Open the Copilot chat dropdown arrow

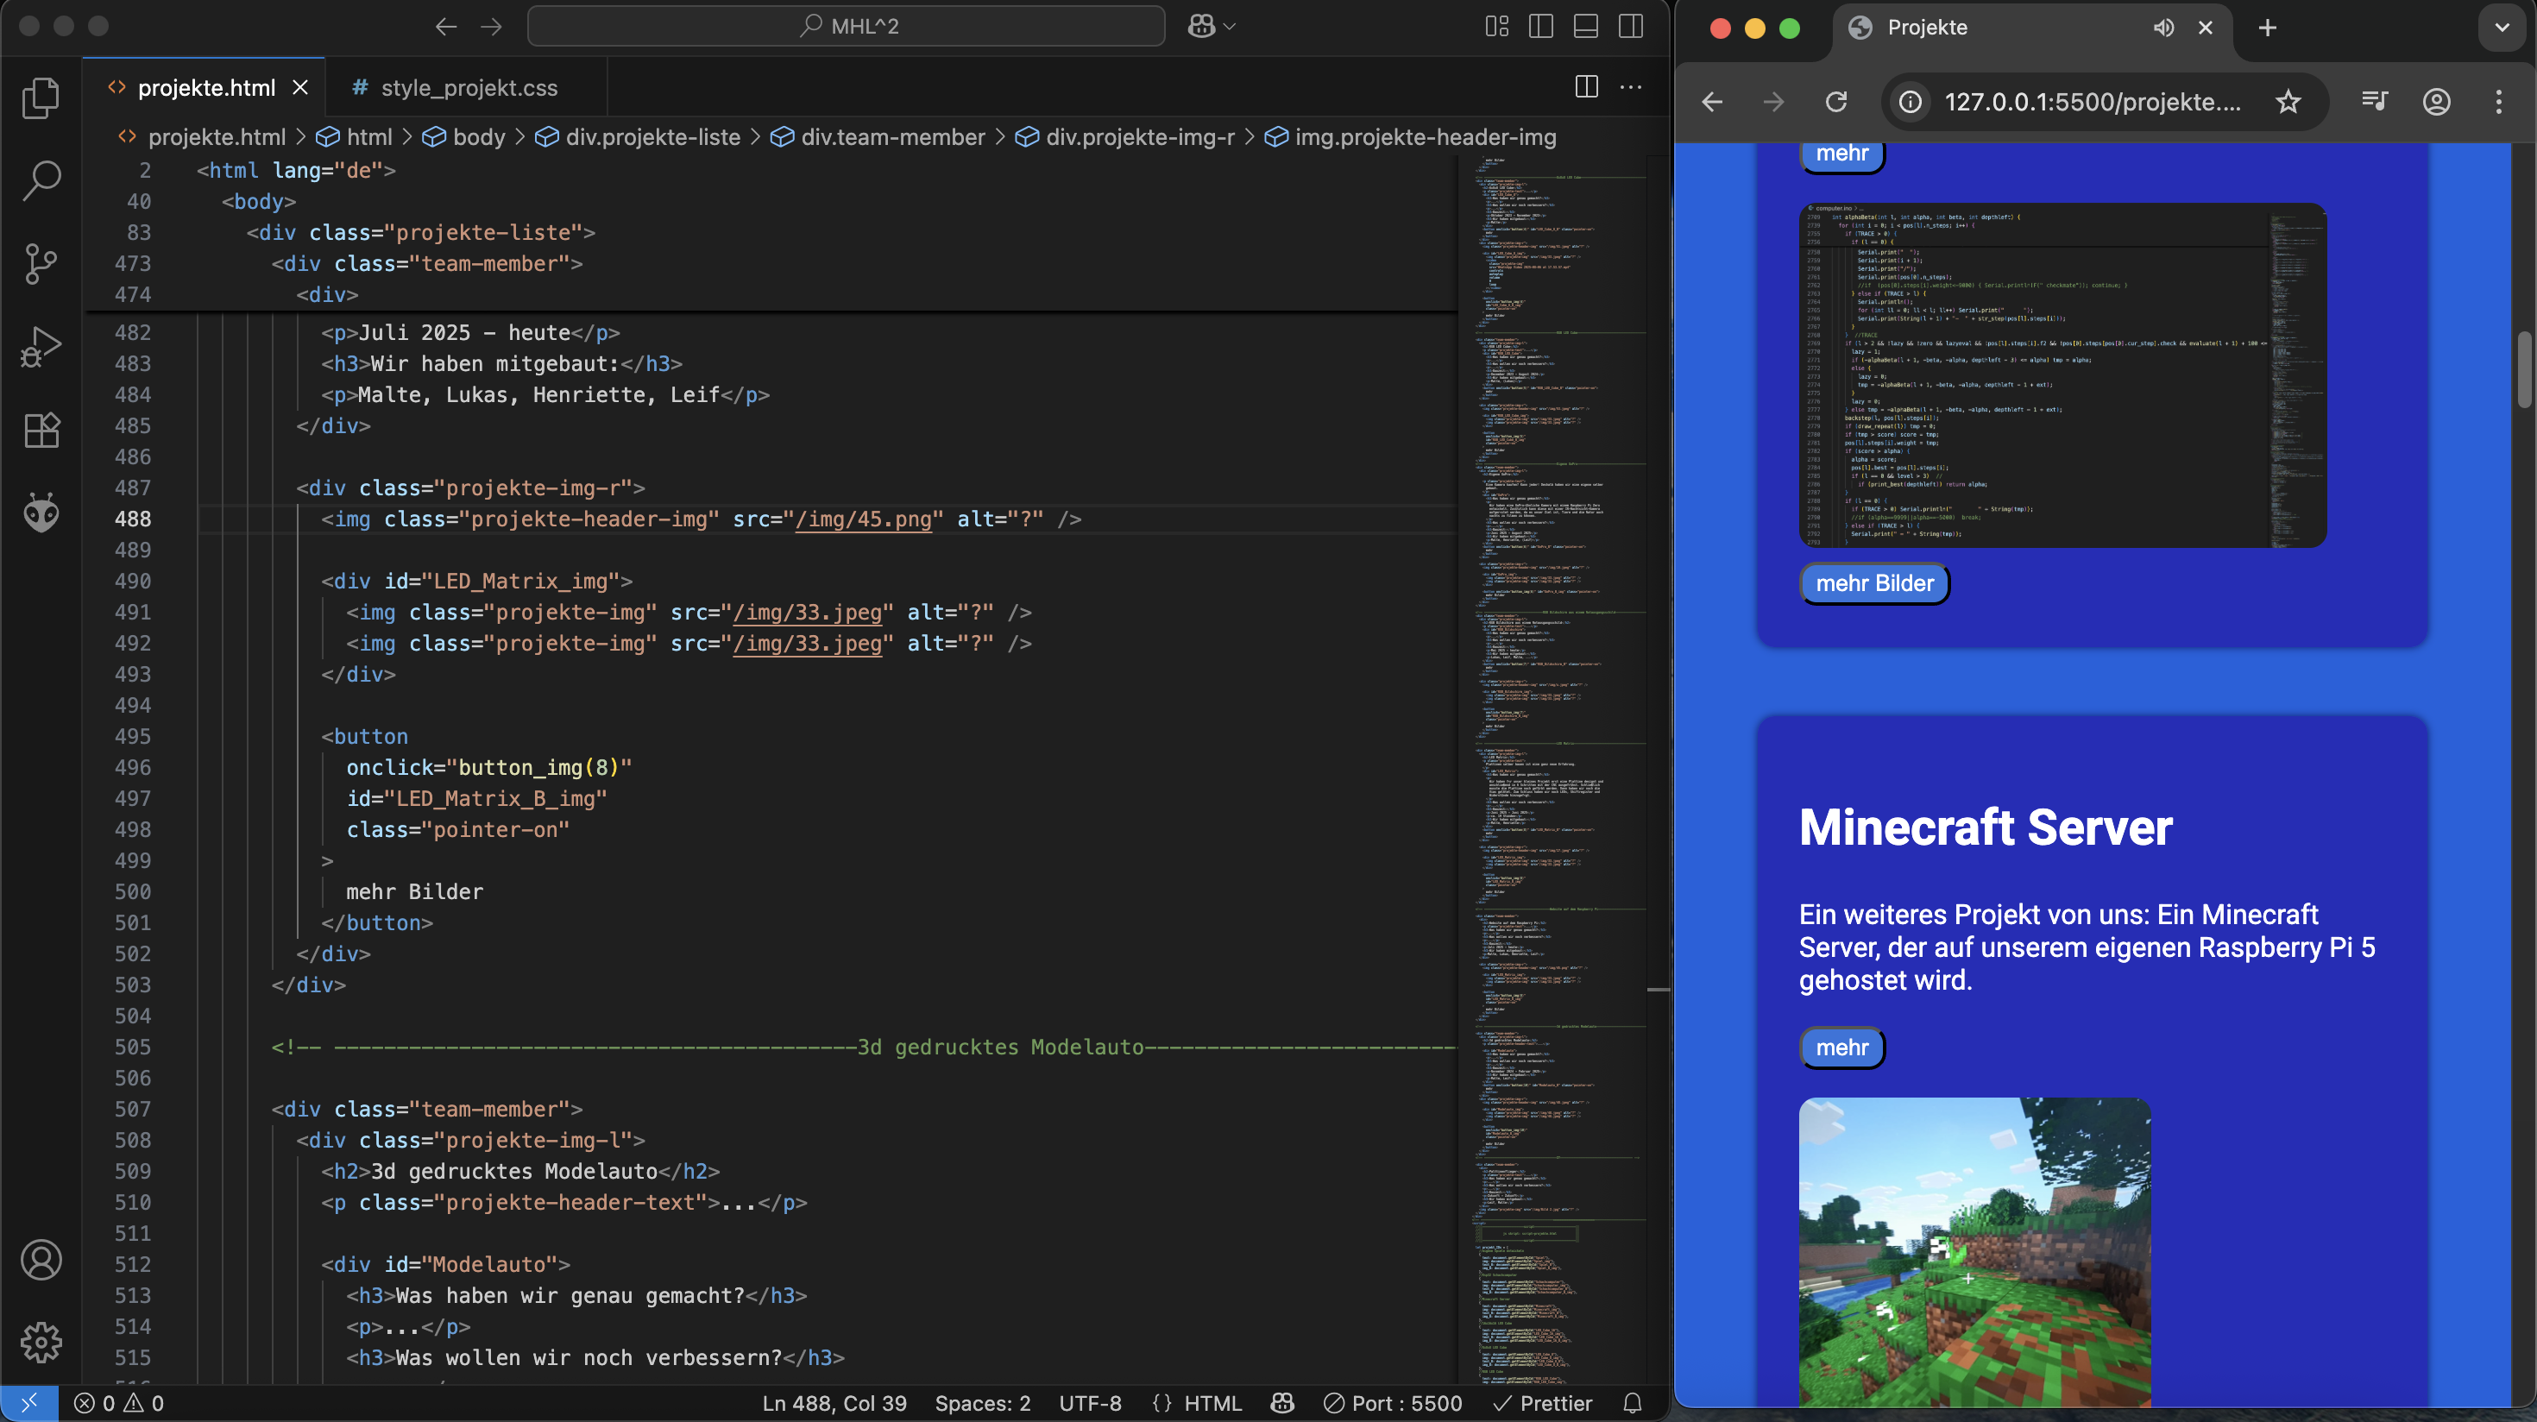pyautogui.click(x=1229, y=27)
